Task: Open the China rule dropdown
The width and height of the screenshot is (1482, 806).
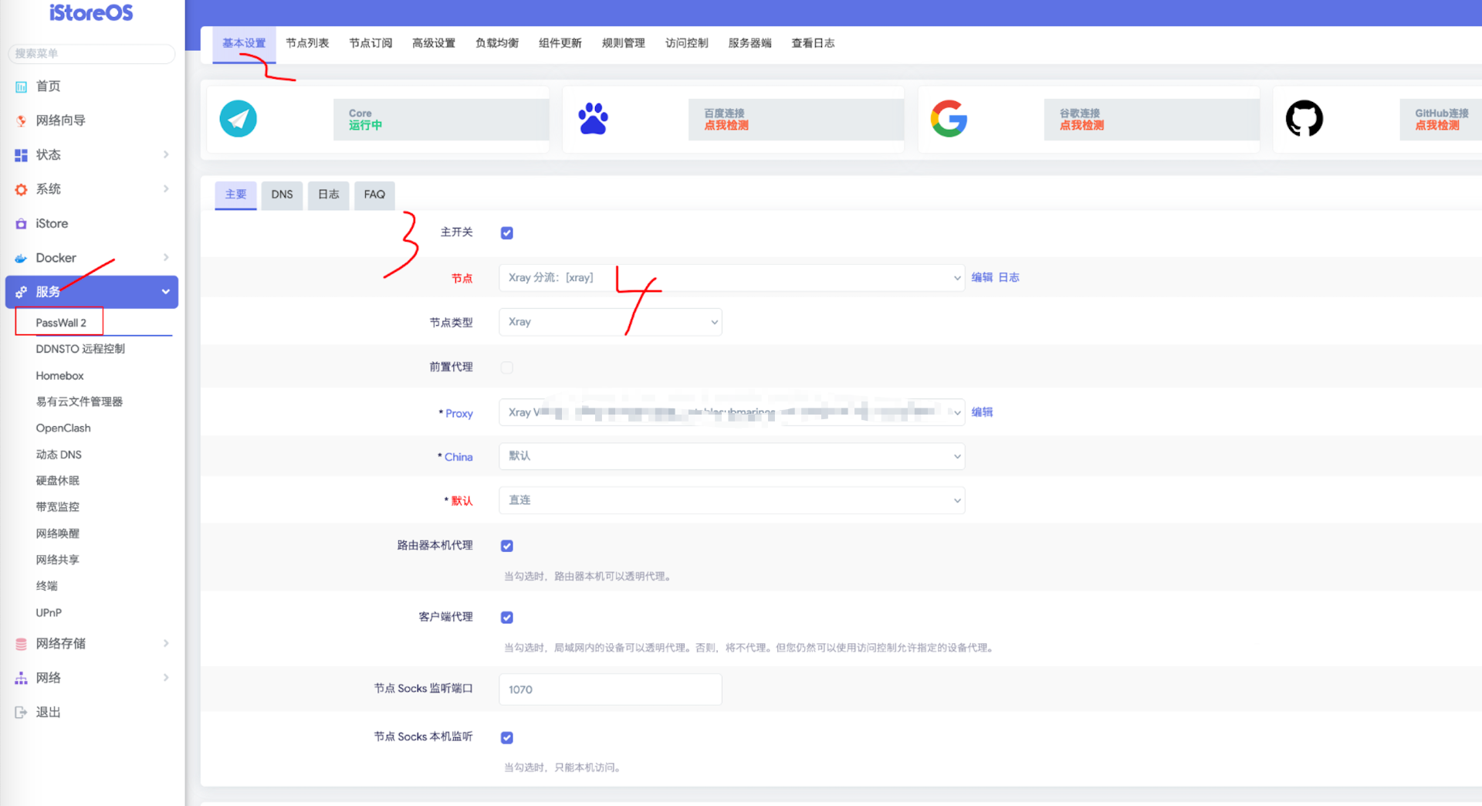Action: (731, 456)
